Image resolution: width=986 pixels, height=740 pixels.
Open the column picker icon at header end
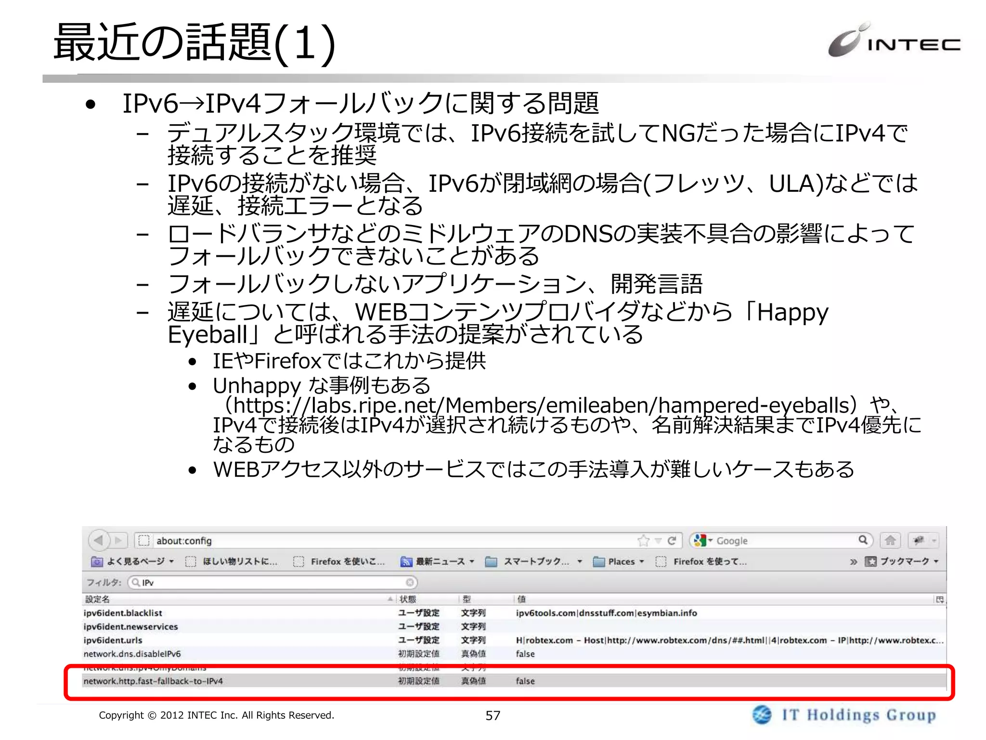[940, 599]
